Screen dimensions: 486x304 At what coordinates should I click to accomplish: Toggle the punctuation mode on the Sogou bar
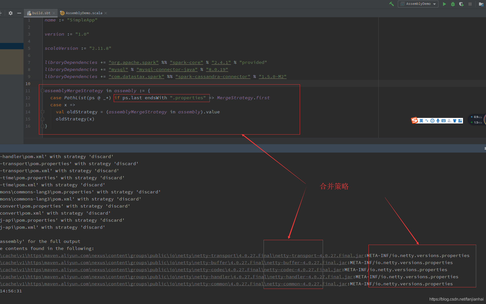pyautogui.click(x=427, y=121)
